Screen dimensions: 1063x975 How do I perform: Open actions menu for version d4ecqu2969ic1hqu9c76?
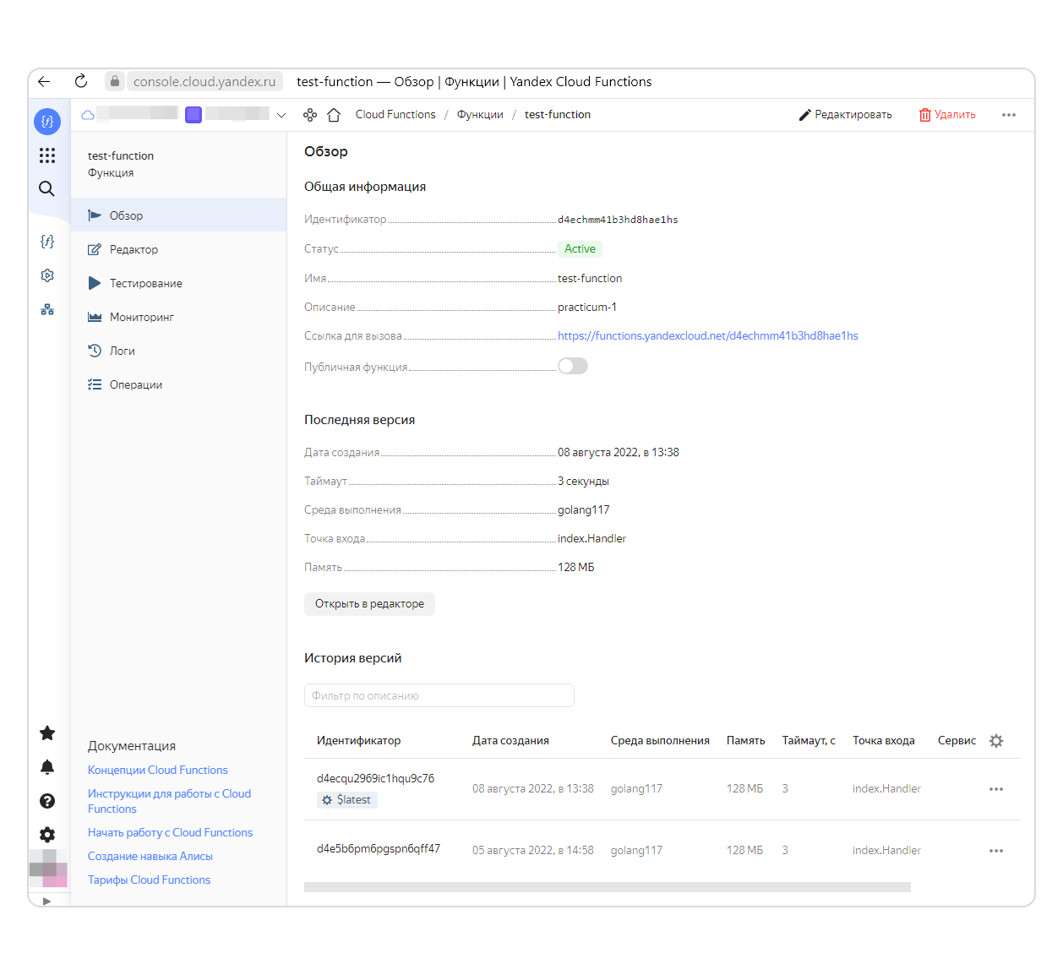(x=996, y=789)
